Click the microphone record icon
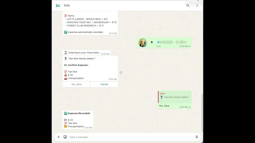The width and height of the screenshot is (255, 143). (x=197, y=137)
